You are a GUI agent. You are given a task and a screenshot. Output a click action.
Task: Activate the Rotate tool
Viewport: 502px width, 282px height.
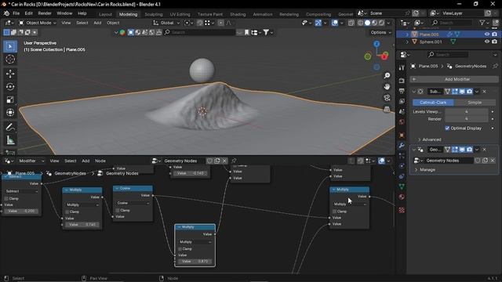[x=10, y=87]
